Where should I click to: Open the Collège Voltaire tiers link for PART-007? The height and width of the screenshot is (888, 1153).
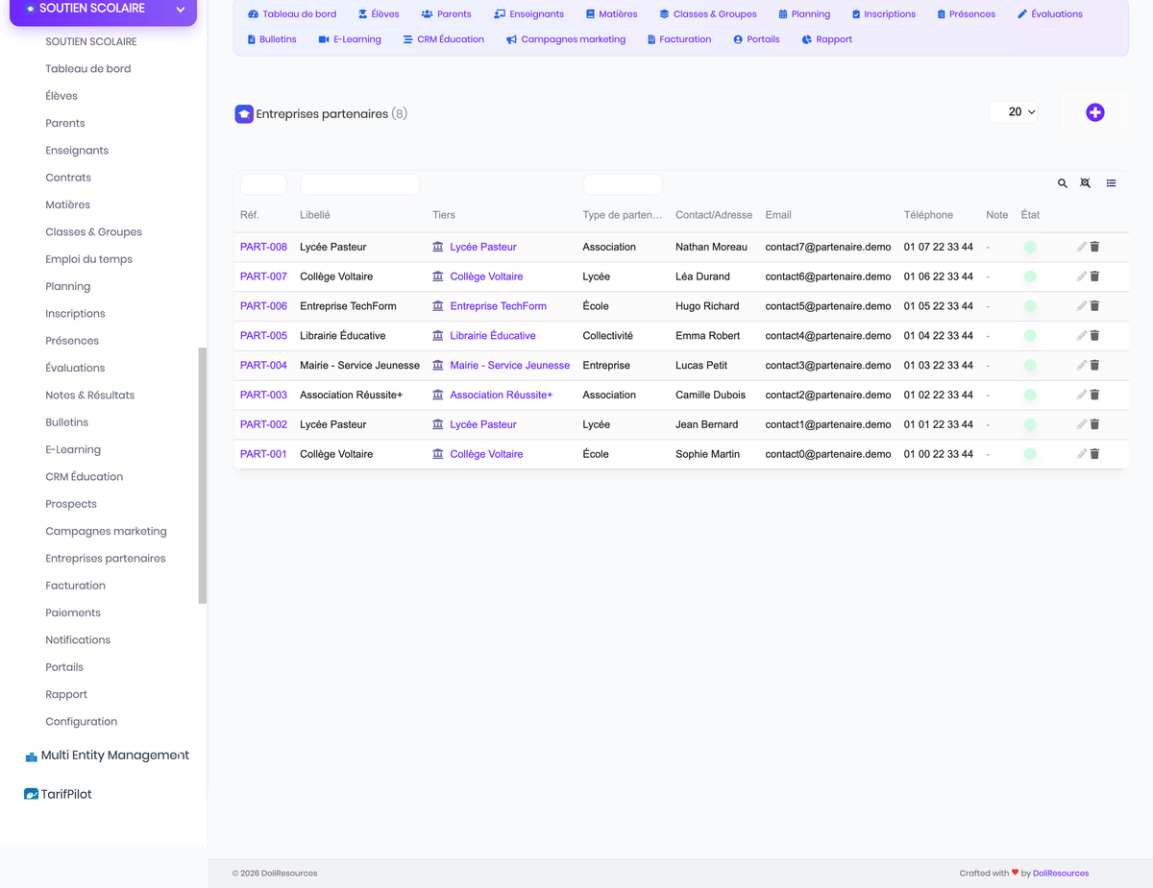486,276
